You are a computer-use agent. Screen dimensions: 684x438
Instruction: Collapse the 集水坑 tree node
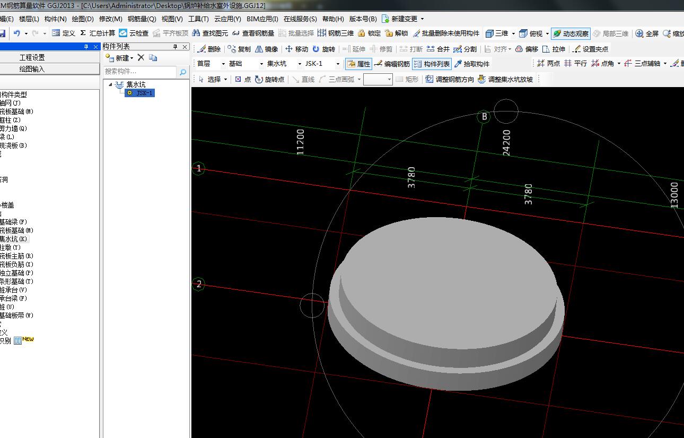[110, 84]
